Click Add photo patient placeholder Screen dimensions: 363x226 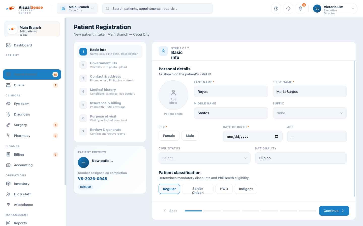coord(173,95)
